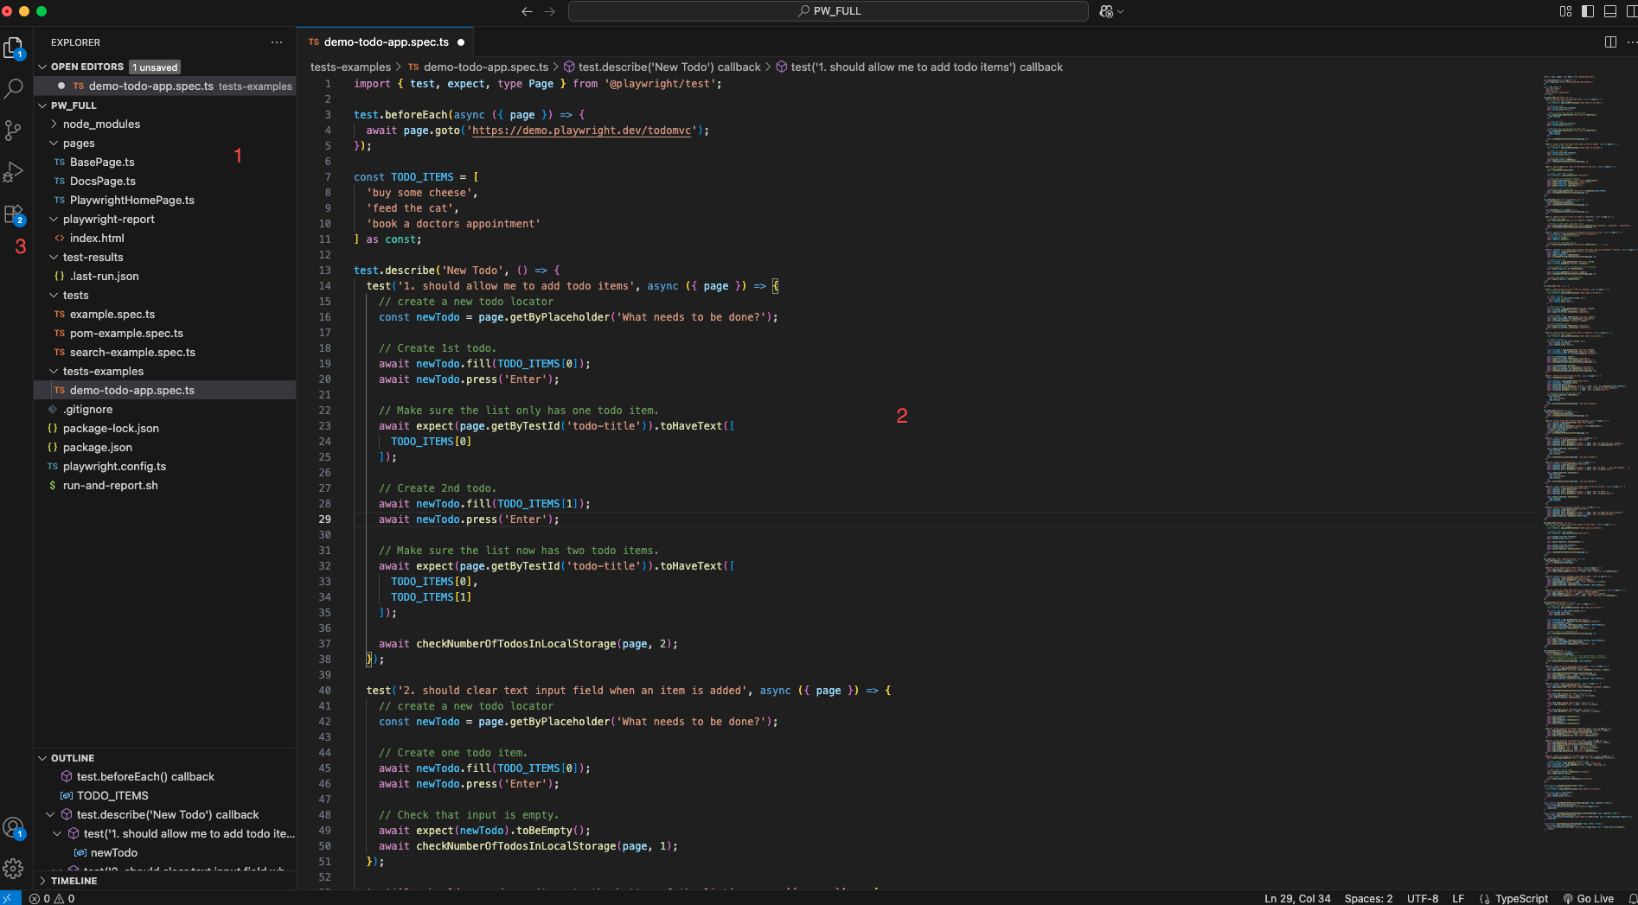Open the Run and Debug view

click(14, 172)
